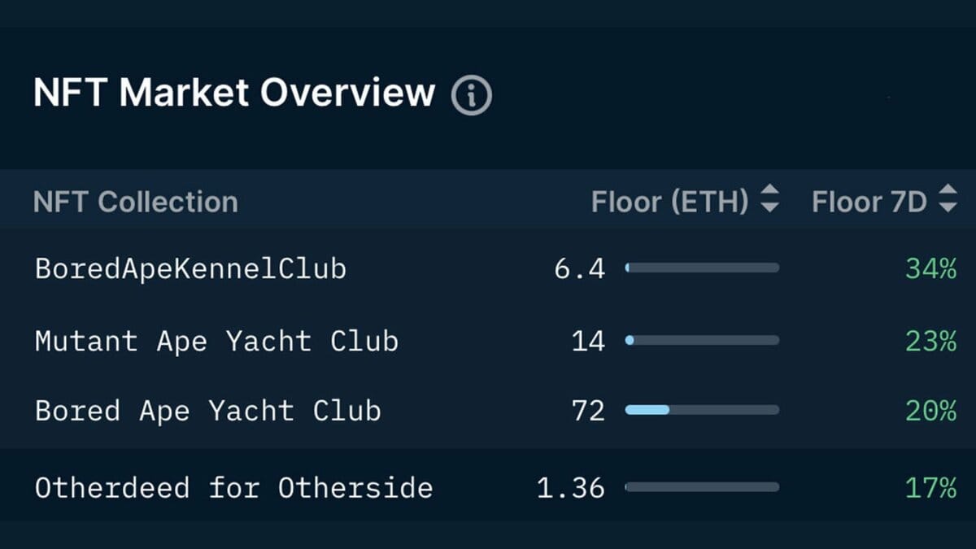Open the Bored Ape Yacht Club collection
The height and width of the screenshot is (549, 976).
(x=207, y=411)
